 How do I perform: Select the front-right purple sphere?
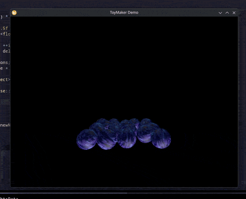pyautogui.click(x=161, y=138)
